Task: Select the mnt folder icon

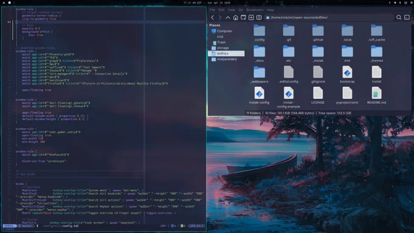Action: [x=347, y=52]
